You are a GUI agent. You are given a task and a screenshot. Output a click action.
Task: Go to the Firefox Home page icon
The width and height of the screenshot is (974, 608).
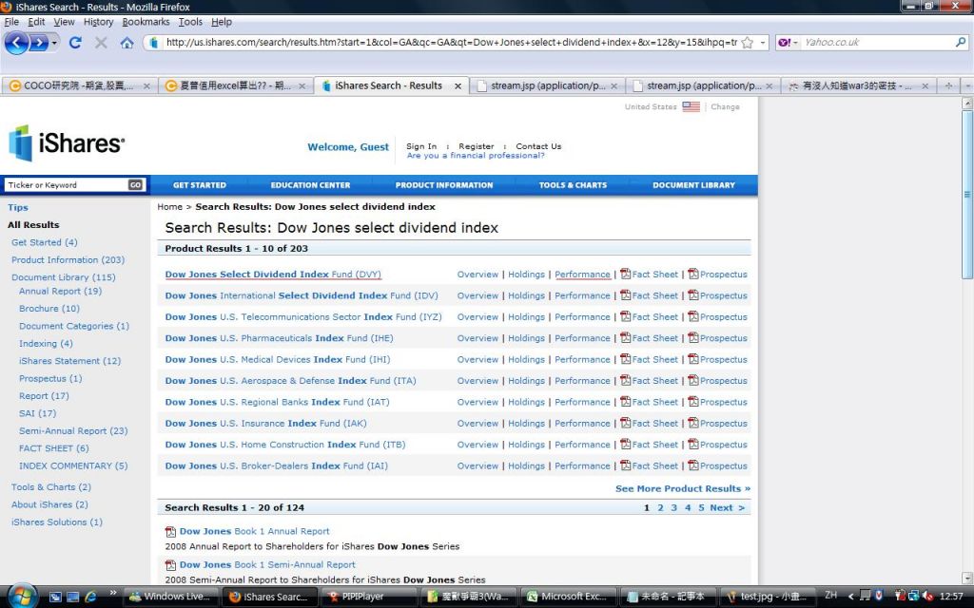(127, 43)
